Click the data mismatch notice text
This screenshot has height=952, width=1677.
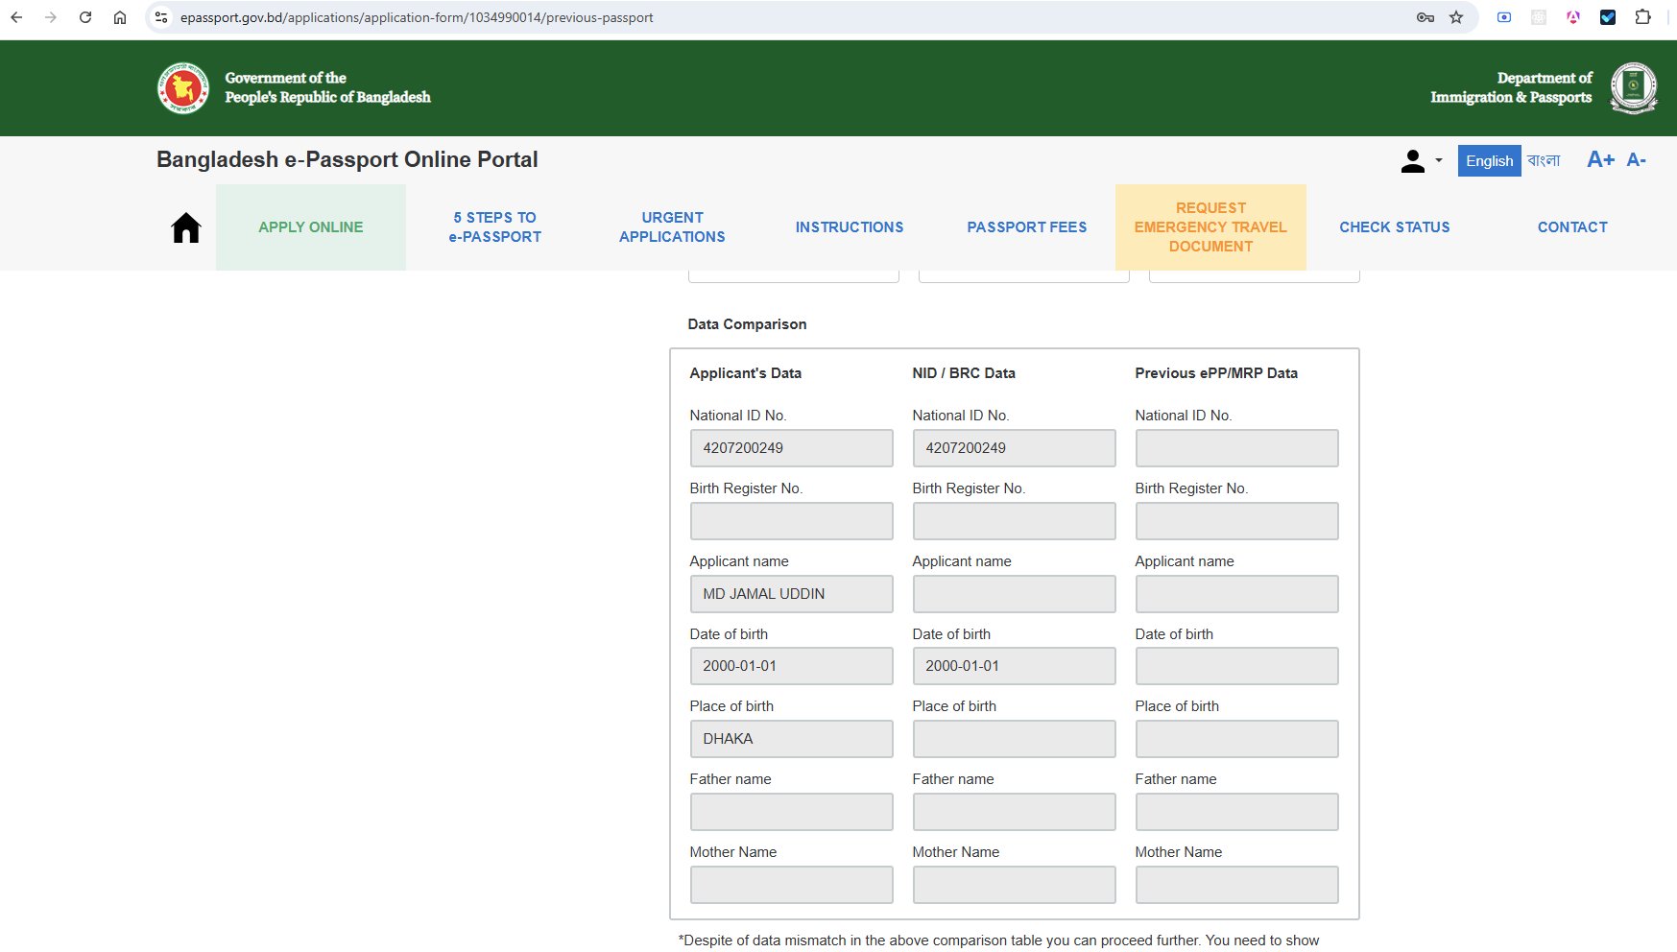click(998, 940)
